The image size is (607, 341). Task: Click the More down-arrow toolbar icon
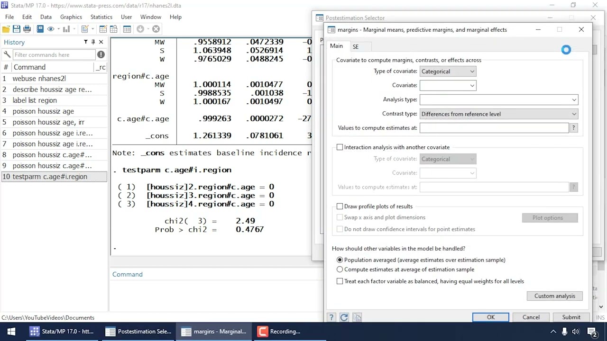pyautogui.click(x=140, y=29)
